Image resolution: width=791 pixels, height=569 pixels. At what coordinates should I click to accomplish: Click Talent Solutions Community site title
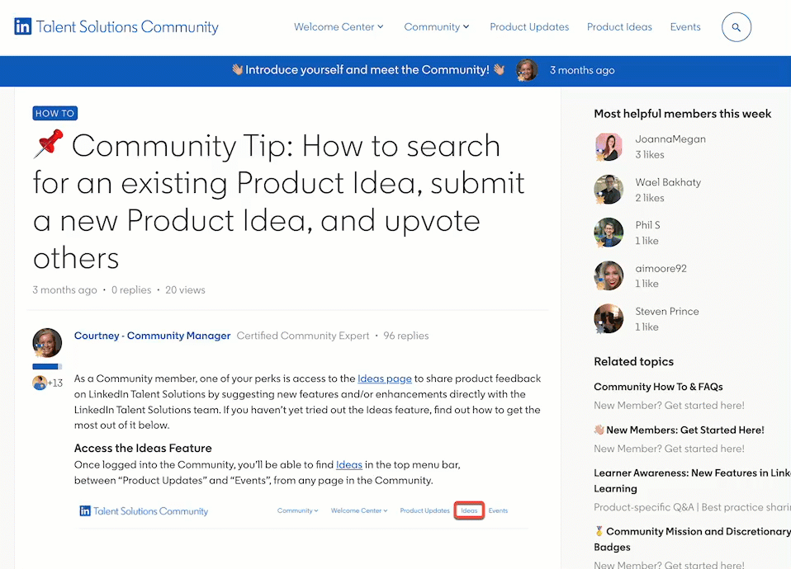coord(127,26)
